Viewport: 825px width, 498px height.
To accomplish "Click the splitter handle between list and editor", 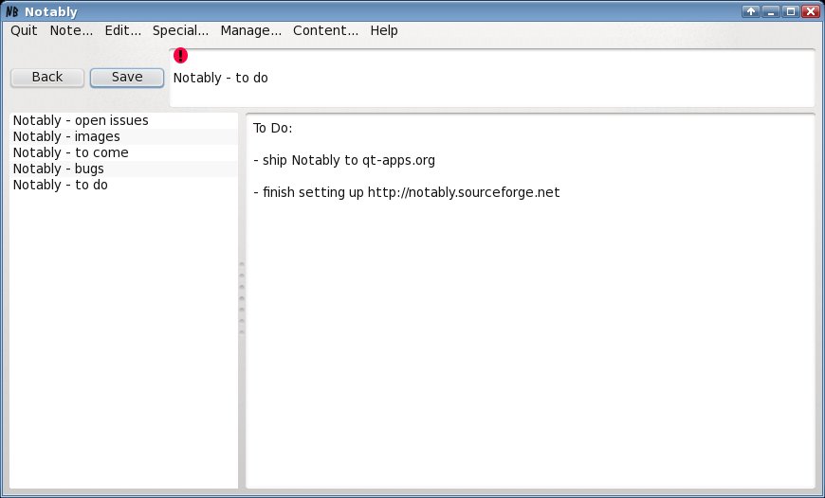I will [242, 298].
